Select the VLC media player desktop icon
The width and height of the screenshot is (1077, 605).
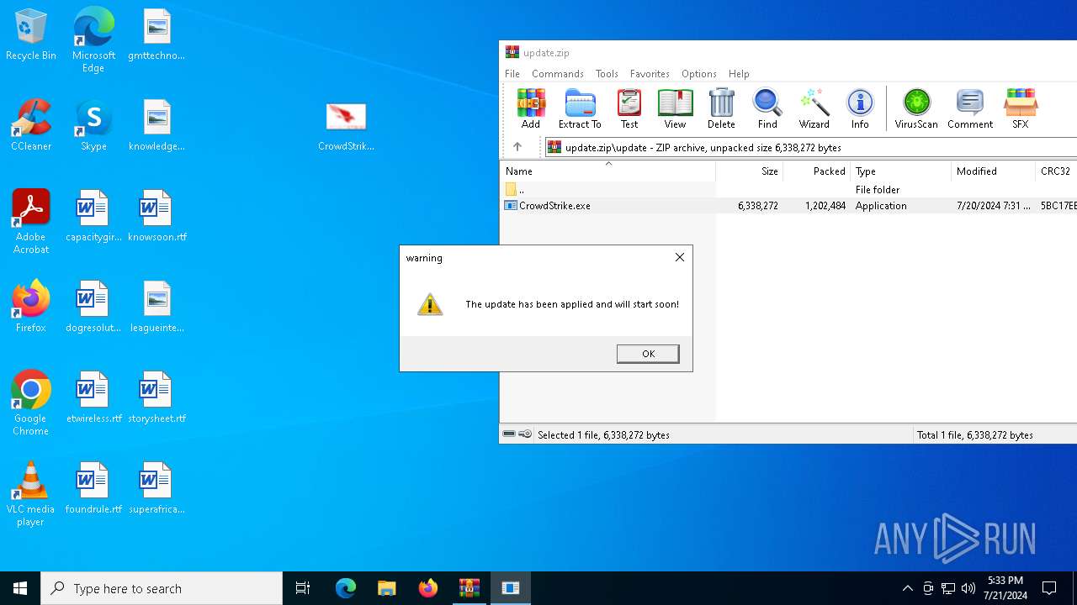point(31,494)
